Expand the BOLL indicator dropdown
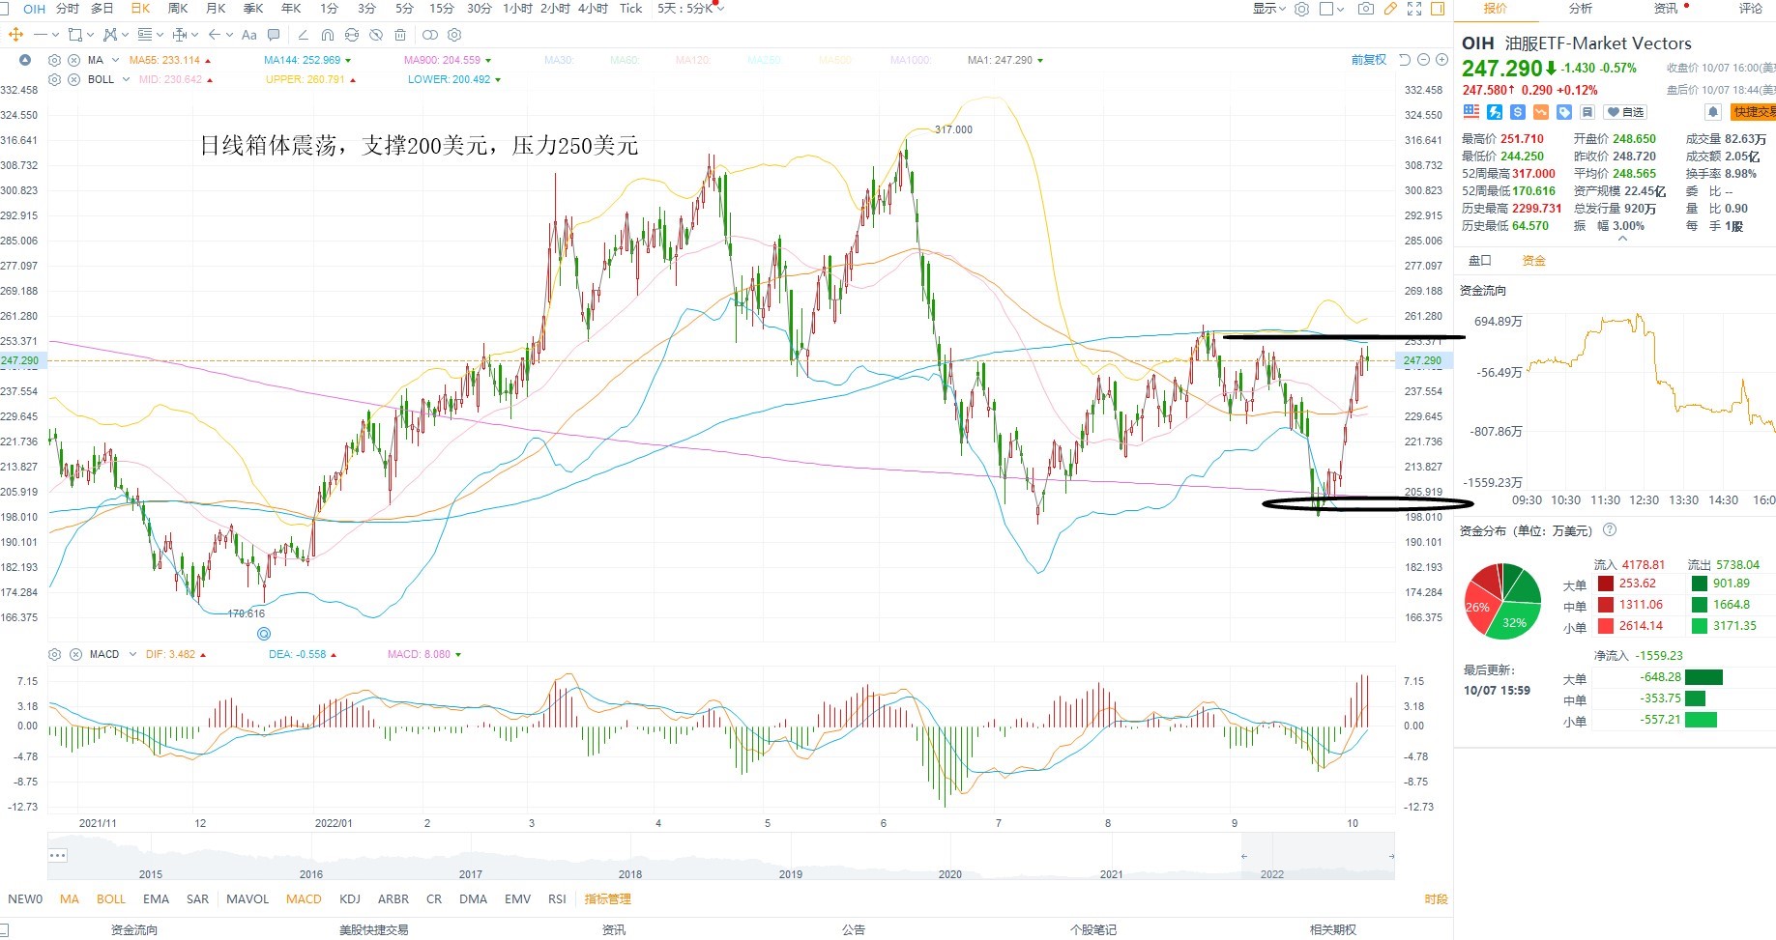 click(126, 79)
